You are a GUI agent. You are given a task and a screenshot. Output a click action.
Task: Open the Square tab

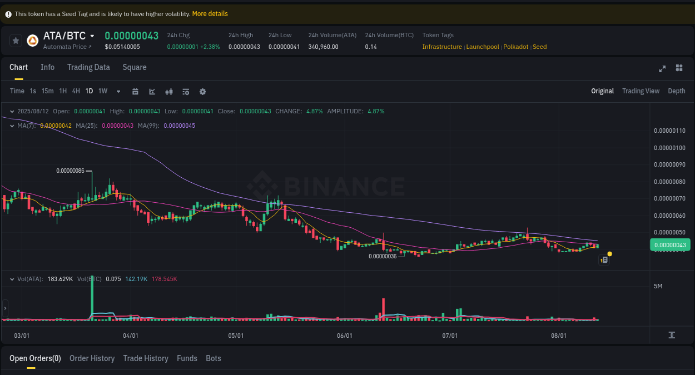[x=134, y=67]
